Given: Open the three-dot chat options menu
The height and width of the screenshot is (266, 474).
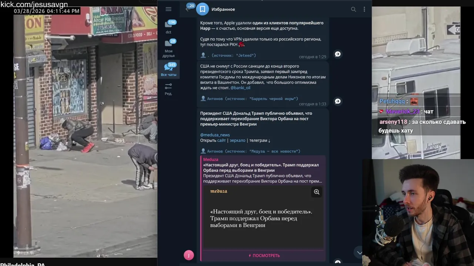Looking at the screenshot, I should 364,9.
